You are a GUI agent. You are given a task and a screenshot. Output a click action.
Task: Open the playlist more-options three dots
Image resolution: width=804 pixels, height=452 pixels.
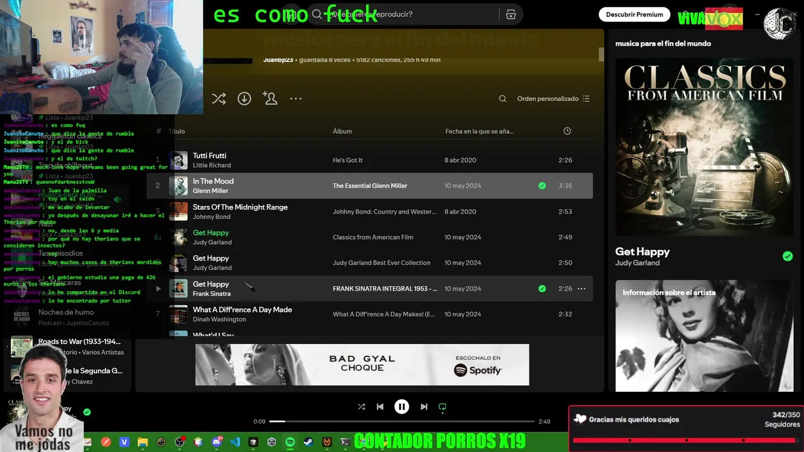tap(296, 99)
